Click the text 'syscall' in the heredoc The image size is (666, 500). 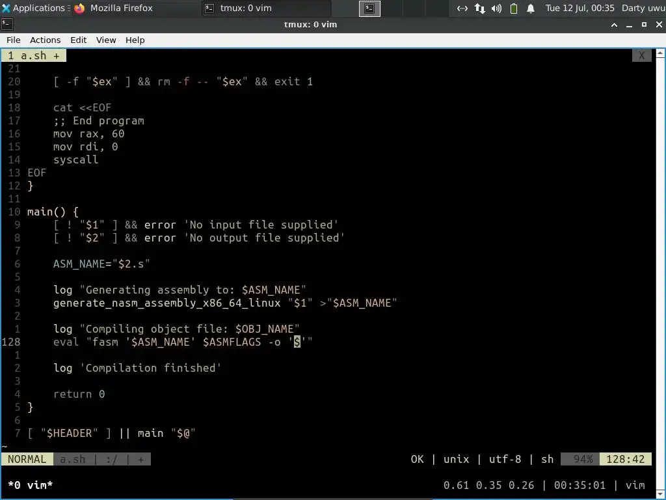coord(75,160)
